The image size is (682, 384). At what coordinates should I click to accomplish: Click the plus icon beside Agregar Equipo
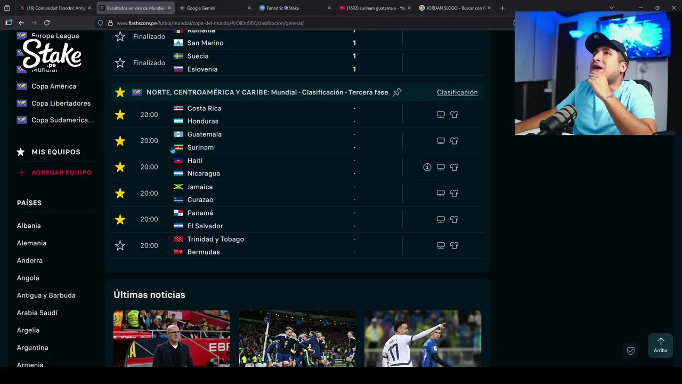[21, 172]
